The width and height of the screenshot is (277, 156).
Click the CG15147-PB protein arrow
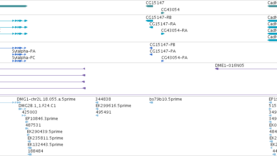pos(151,48)
